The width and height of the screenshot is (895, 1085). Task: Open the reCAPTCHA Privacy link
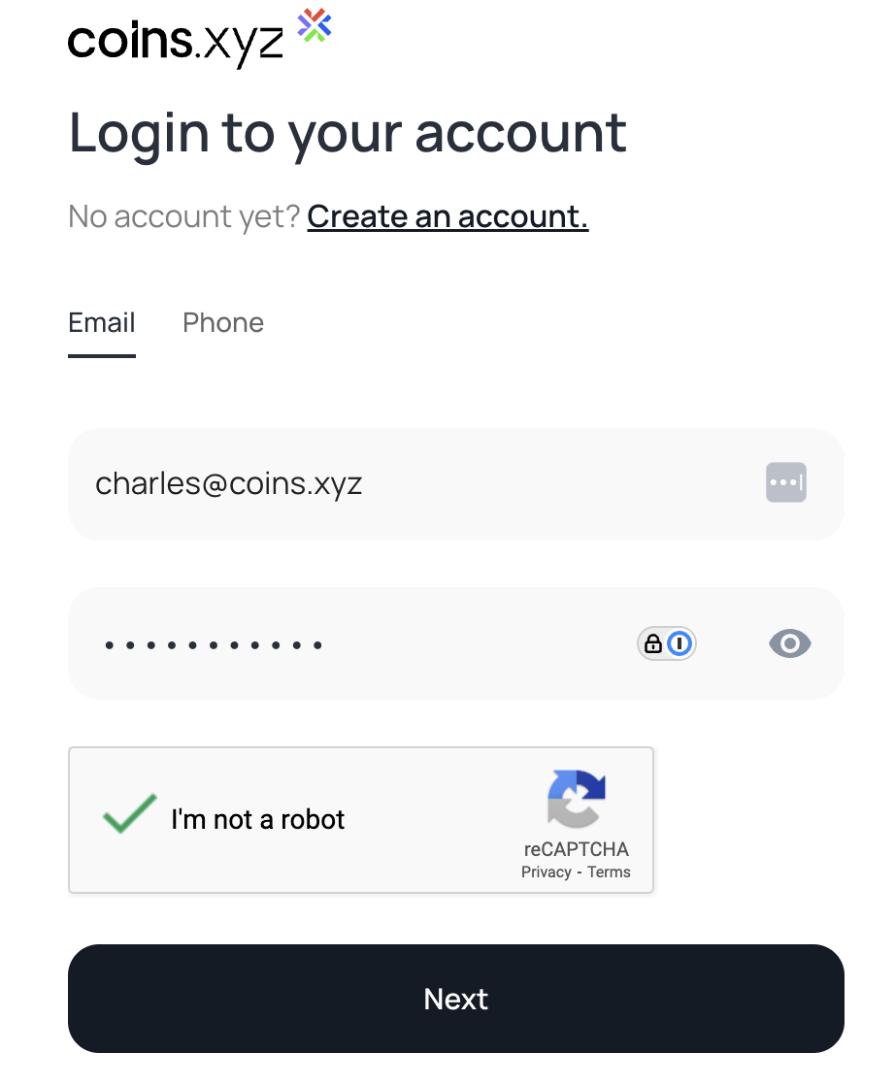[547, 871]
